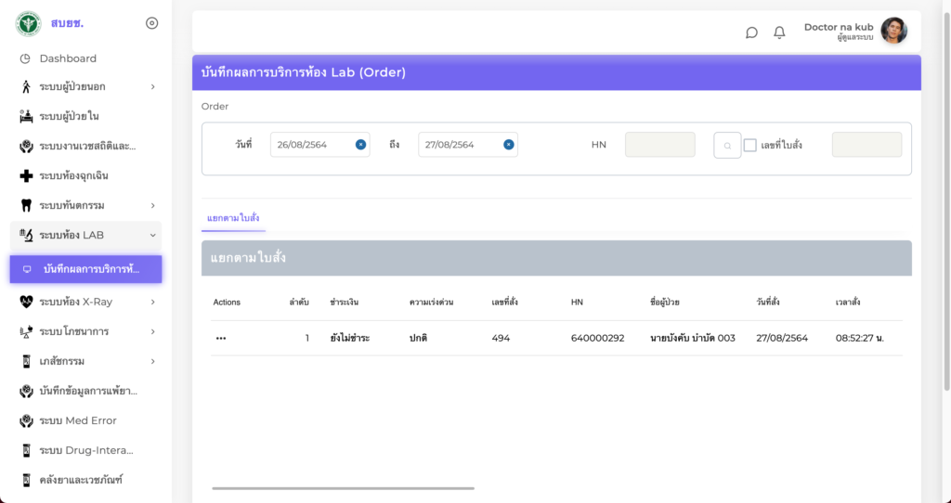Open the ระบบห้องฉุกเฉิน emergency cross icon menu

[x=26, y=175]
